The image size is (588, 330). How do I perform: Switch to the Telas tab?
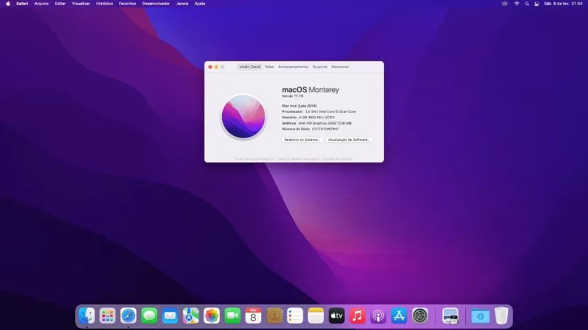click(x=270, y=67)
